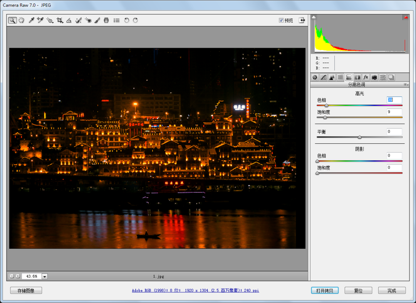Rotate image 90° clockwise
416x303 pixels.
(x=135, y=20)
